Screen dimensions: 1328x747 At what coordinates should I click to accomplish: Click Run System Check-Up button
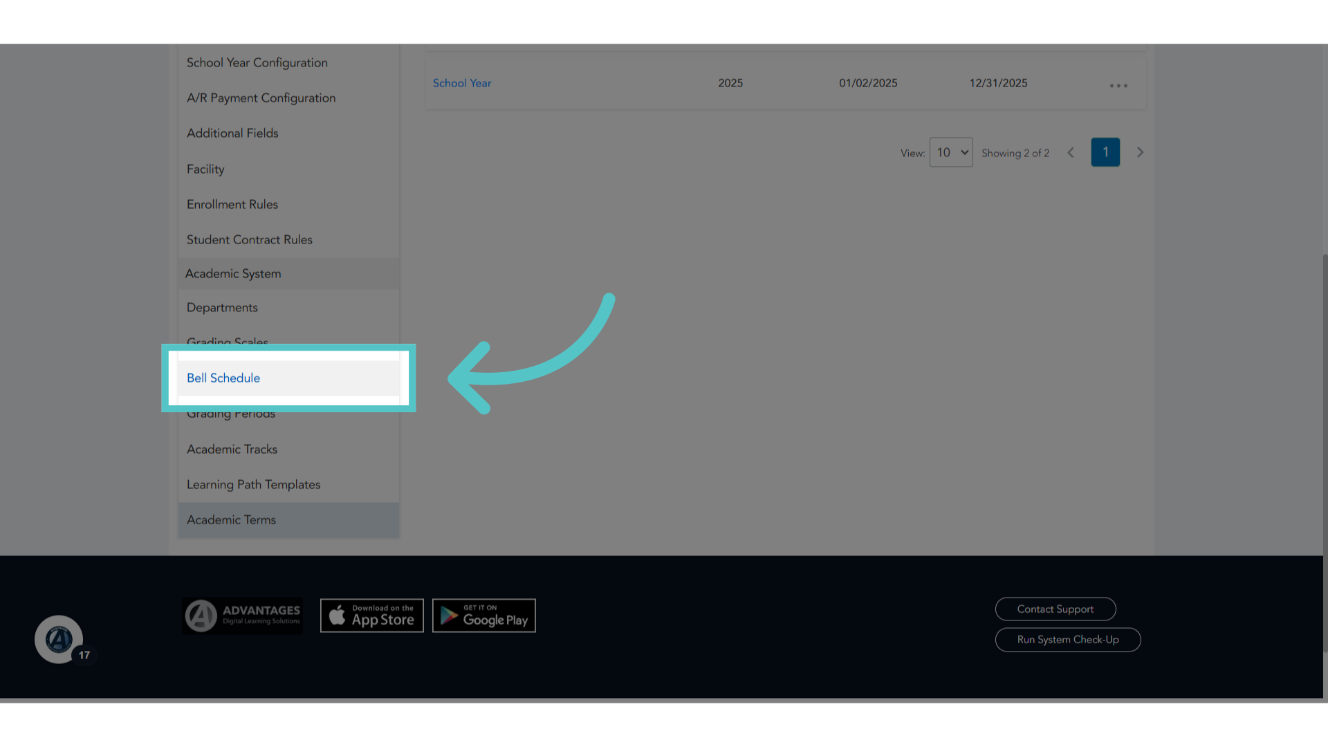pos(1068,640)
